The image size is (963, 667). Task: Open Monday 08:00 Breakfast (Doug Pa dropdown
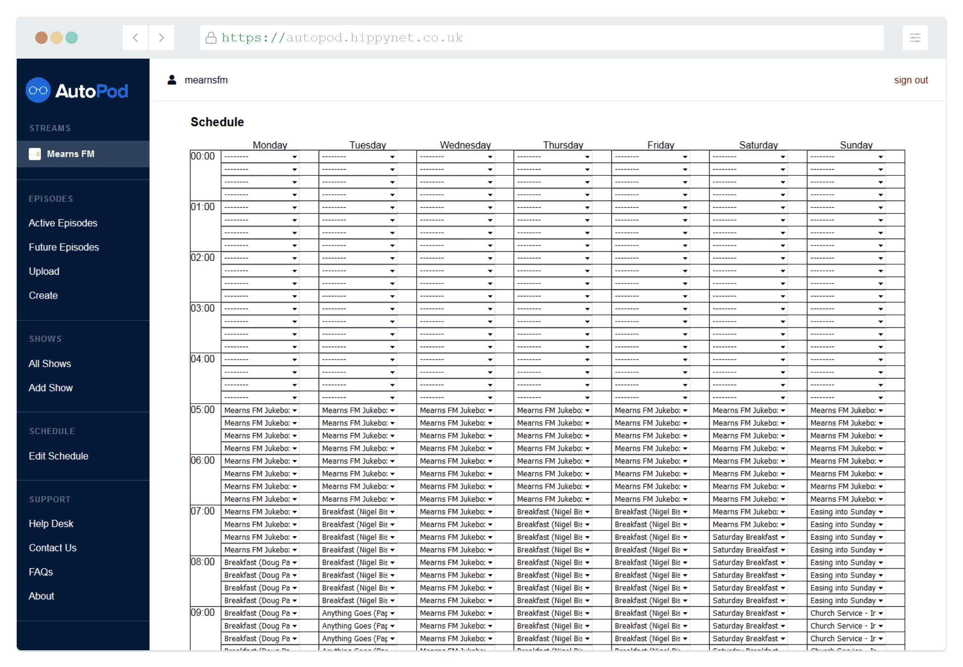point(260,562)
